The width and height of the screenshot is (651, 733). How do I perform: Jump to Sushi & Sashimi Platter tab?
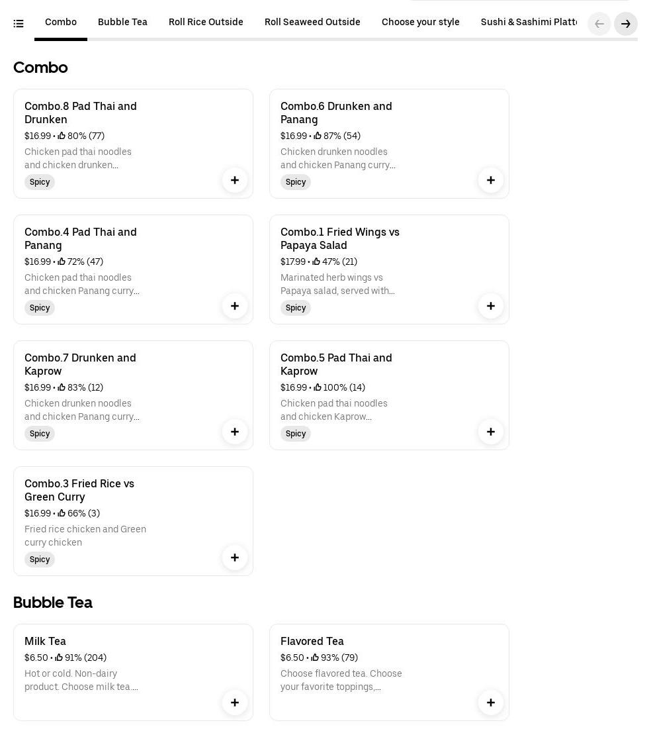(x=529, y=23)
